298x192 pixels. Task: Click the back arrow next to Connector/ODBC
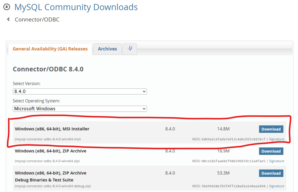8,19
